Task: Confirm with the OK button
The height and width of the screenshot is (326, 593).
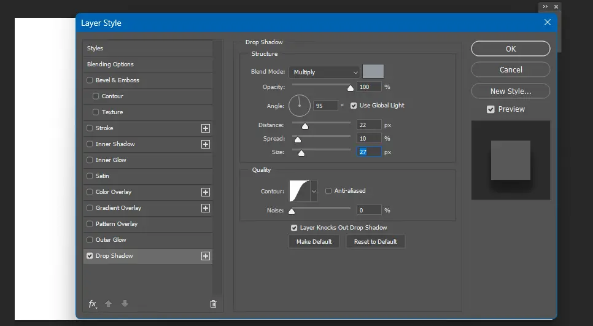Action: pyautogui.click(x=511, y=49)
